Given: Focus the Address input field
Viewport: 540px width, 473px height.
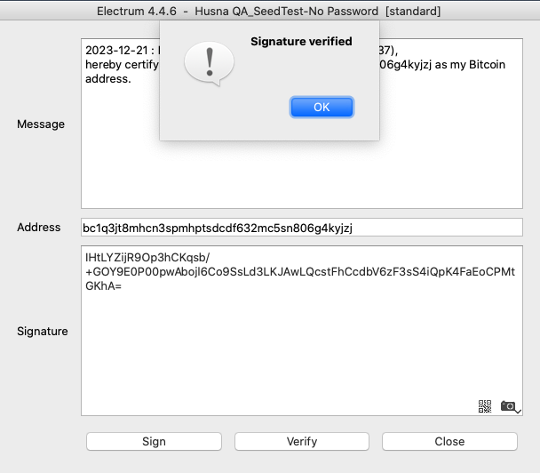Looking at the screenshot, I should (302, 228).
